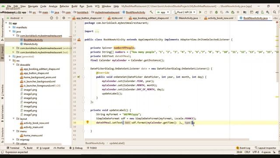
Task: Open the VCS menu
Action: [x=97, y=6]
